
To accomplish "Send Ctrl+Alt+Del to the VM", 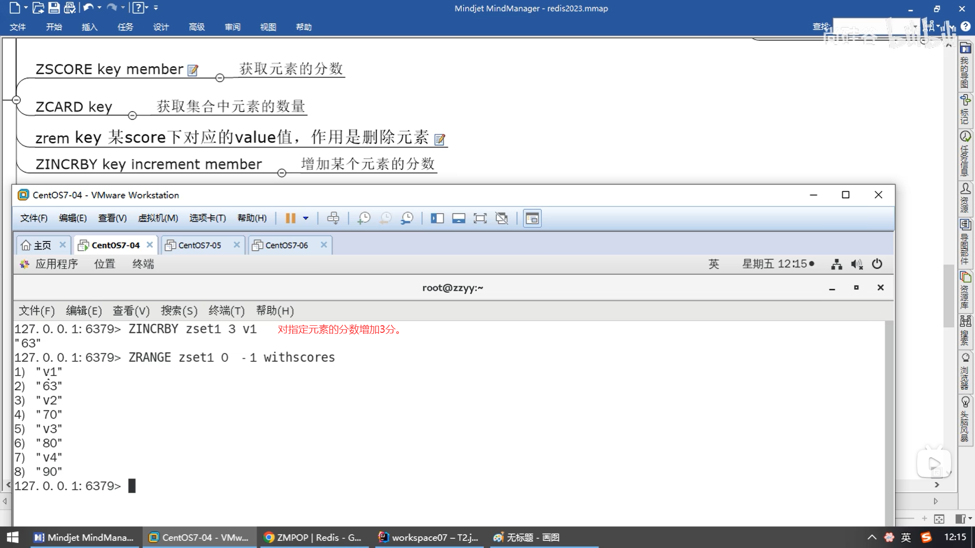I will coord(333,218).
